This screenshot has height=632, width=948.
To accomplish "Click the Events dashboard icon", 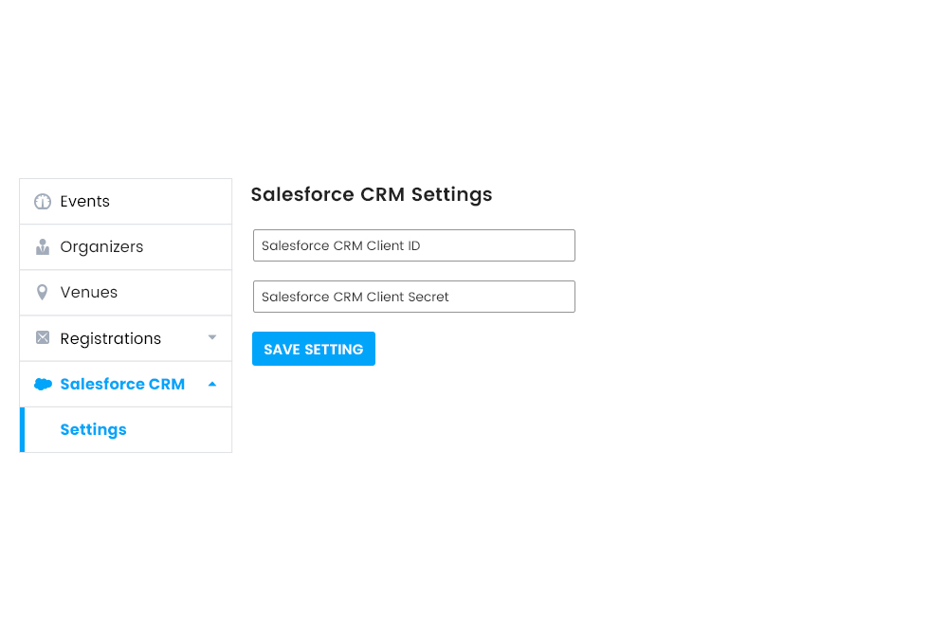I will [42, 201].
